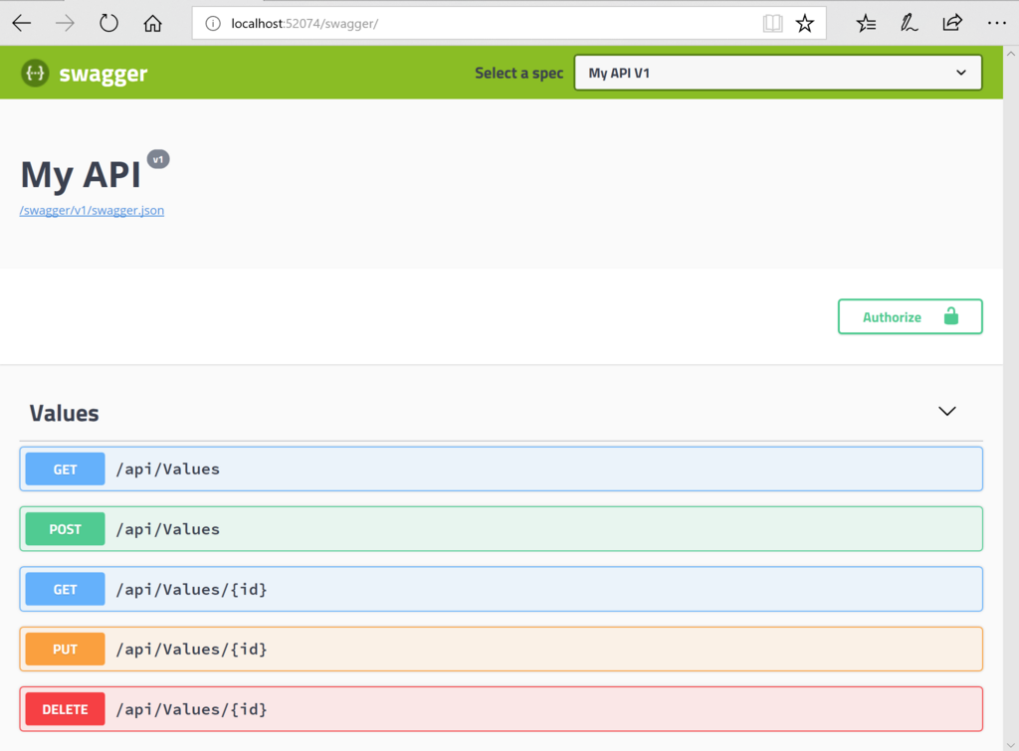
Task: Open the web notes pen icon
Action: [x=909, y=24]
